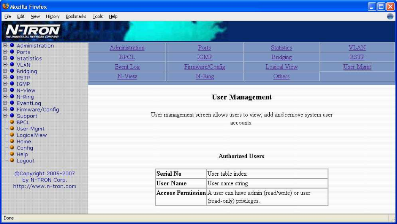Click the blue bullet beside N-Ring
Screen dimensions: 397x224
tap(12, 97)
